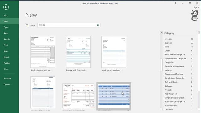The image size is (201, 113).
Task: Open the Print page
Action: pos(9,45)
